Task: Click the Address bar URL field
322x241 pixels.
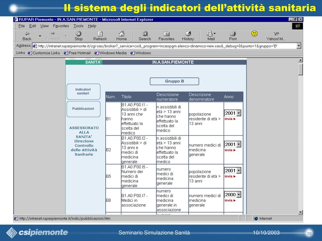Action: pos(164,46)
